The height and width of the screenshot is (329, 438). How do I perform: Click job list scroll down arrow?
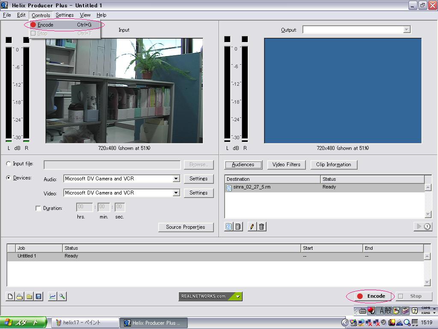(x=427, y=283)
